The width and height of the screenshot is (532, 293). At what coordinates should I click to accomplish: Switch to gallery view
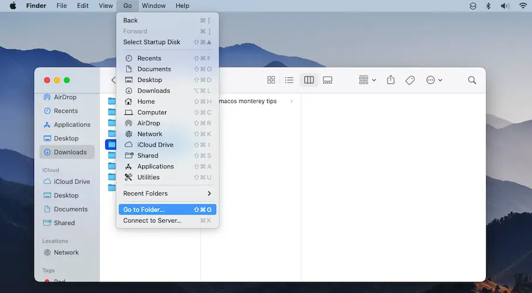(328, 80)
